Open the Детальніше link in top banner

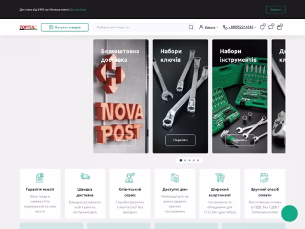pos(78,10)
